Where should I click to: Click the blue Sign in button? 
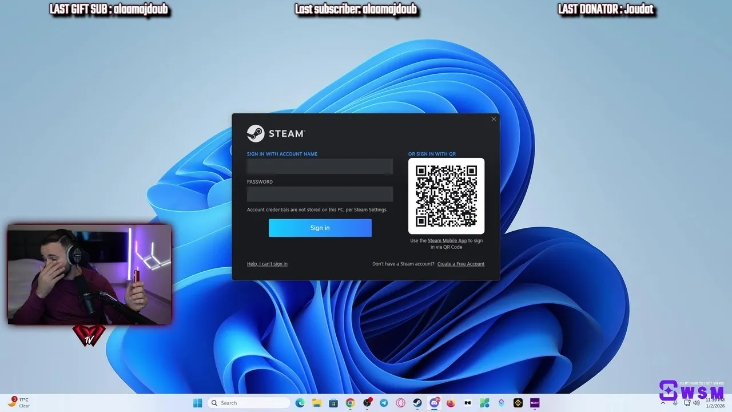(320, 228)
